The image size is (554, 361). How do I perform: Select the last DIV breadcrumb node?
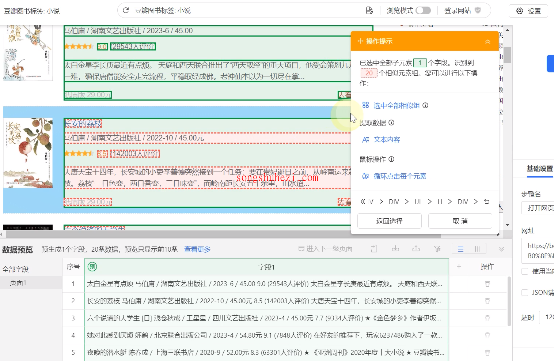(x=463, y=202)
